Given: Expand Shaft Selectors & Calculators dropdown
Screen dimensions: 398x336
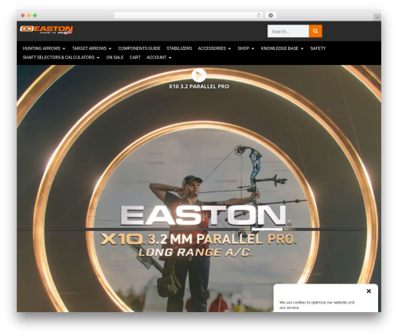Looking at the screenshot, I should pos(61,57).
